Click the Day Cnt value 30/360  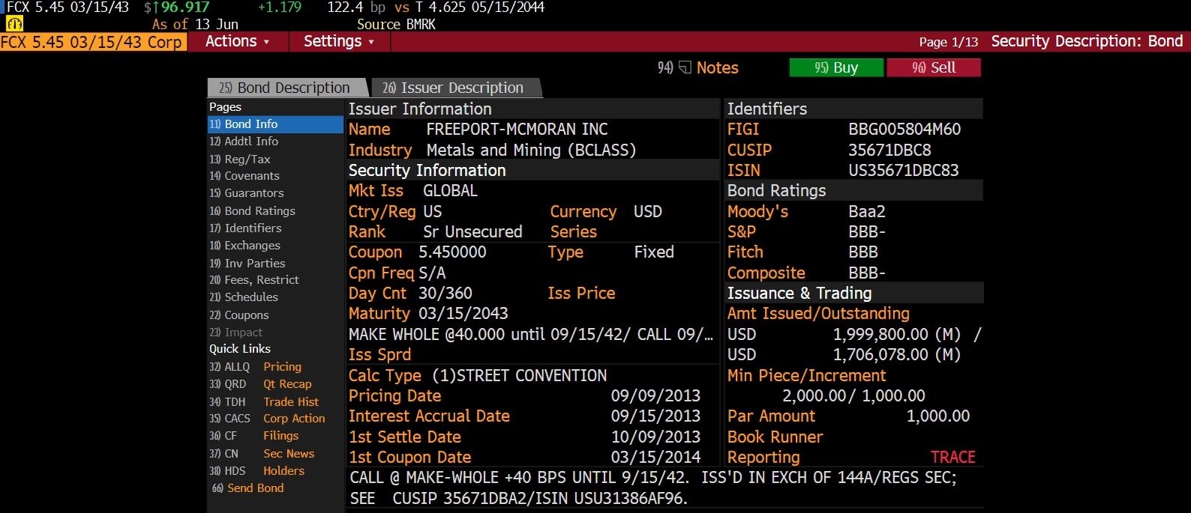(x=445, y=294)
